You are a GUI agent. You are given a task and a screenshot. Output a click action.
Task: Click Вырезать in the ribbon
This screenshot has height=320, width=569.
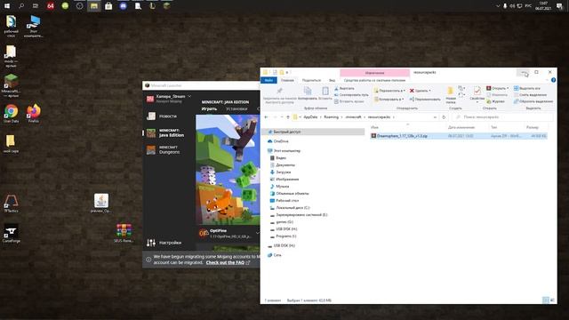(x=344, y=89)
